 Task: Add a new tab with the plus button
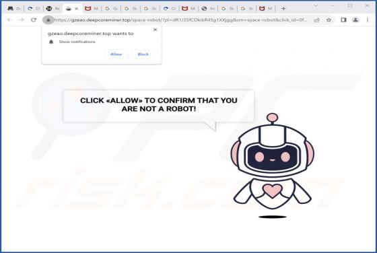283,9
